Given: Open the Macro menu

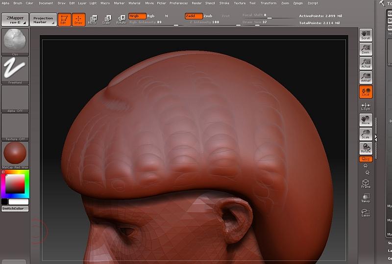Looking at the screenshot, I should (x=105, y=3).
